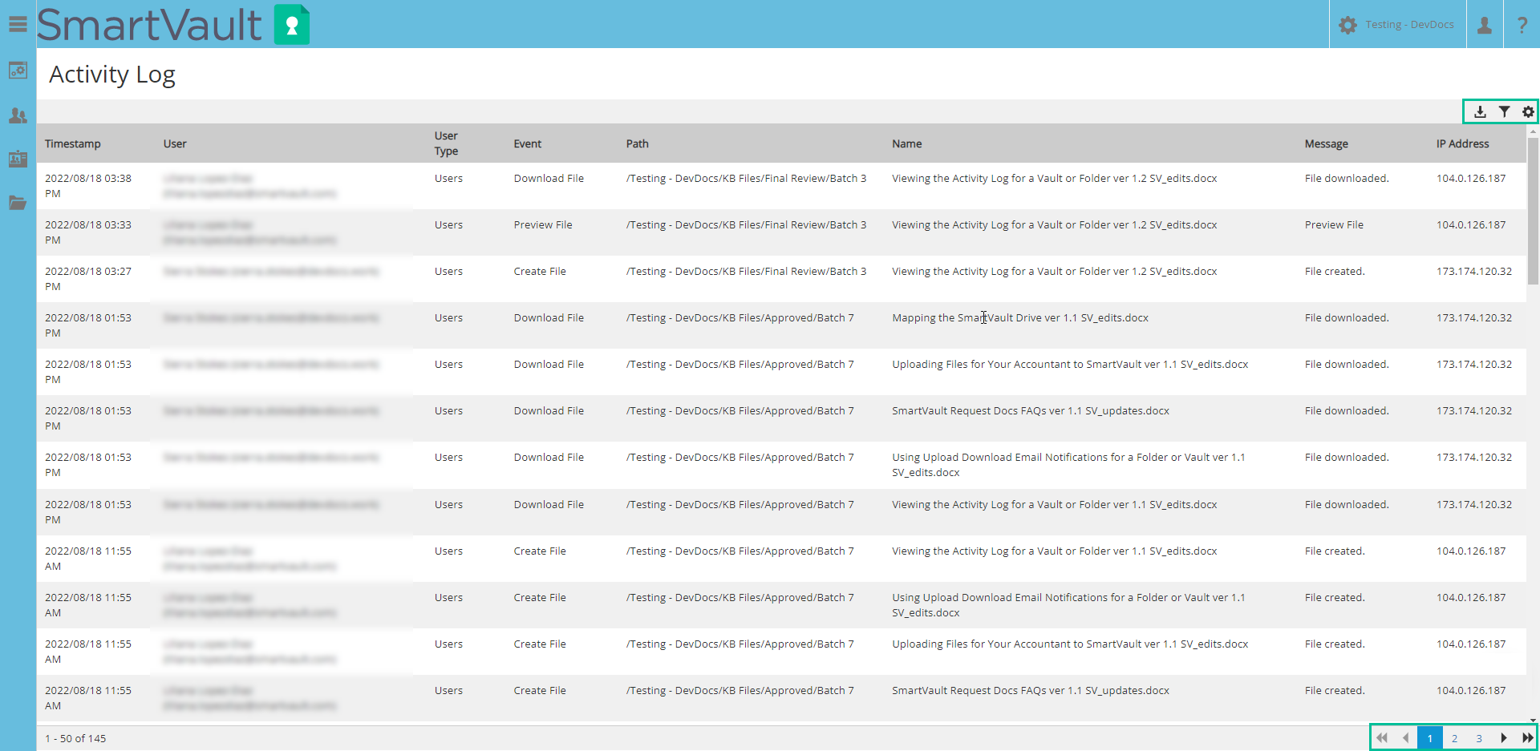
Task: Open the user profile icon at top right
Action: [1484, 24]
